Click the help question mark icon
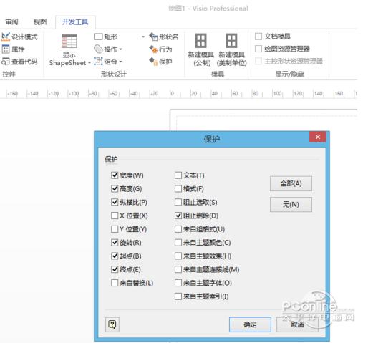Screen dimensions: 368x343 click(x=112, y=324)
